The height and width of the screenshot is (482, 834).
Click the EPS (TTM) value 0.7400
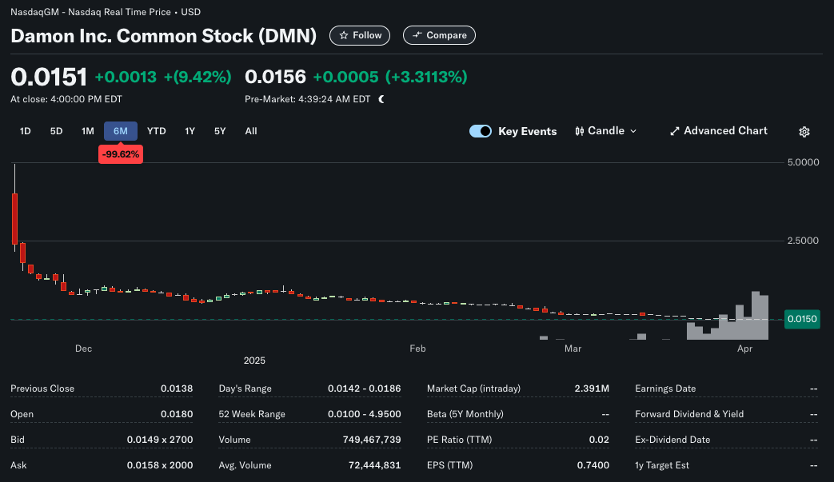[593, 465]
